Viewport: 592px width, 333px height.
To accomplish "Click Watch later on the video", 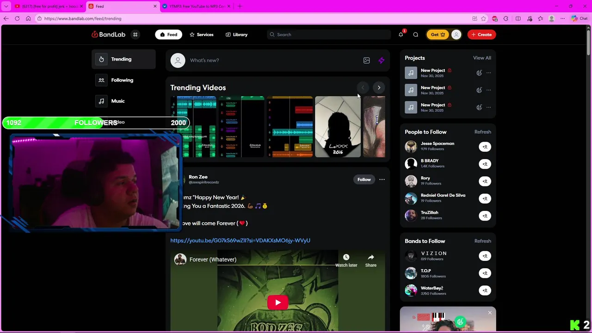I will click(346, 260).
